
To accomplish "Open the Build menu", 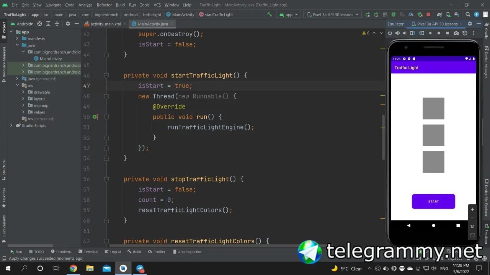I will (120, 5).
